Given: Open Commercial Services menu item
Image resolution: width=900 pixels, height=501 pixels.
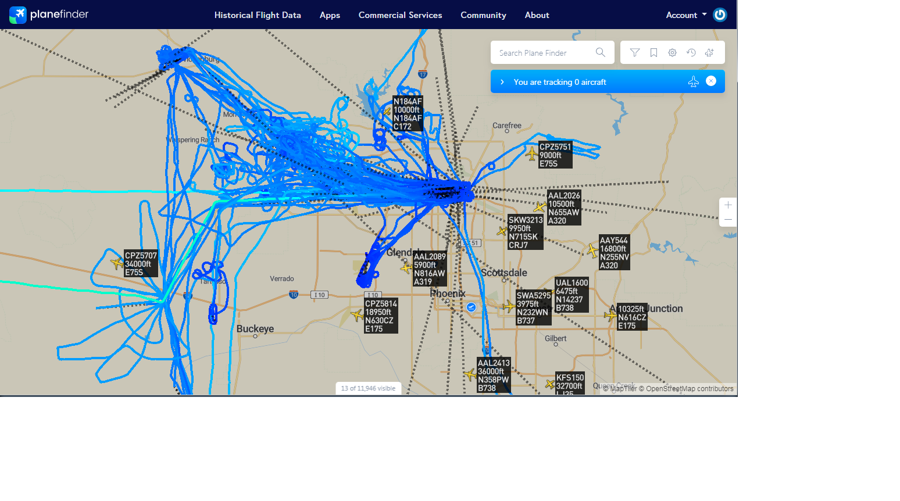Looking at the screenshot, I should click(400, 15).
